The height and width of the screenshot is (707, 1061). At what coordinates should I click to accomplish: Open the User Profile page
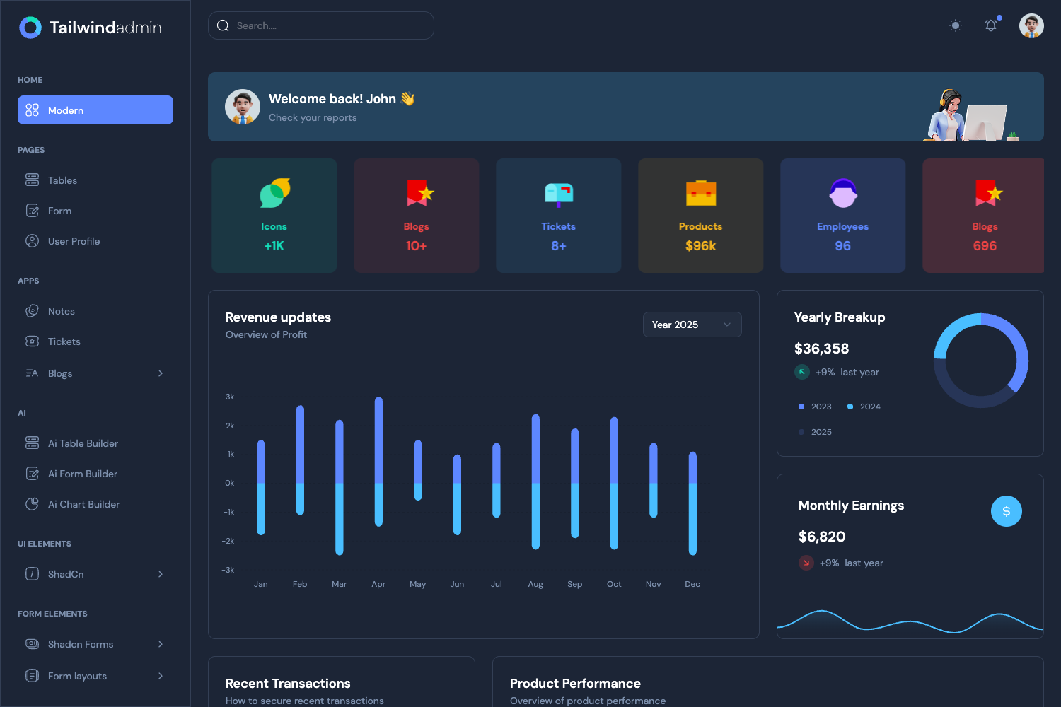(x=95, y=241)
